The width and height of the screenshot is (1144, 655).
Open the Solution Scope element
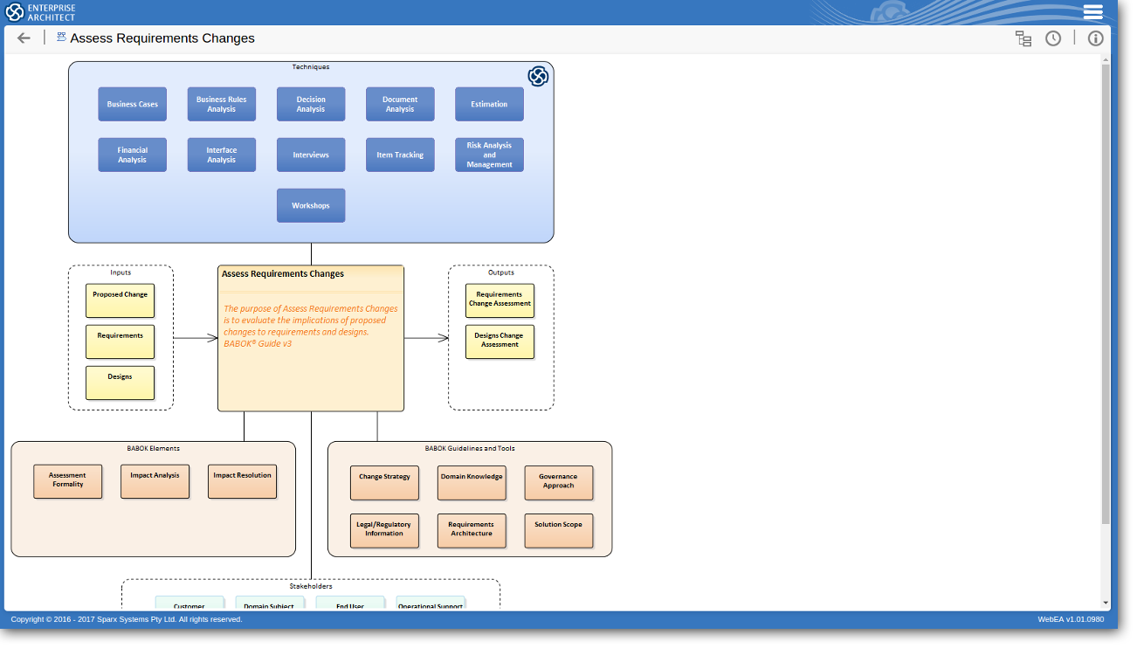pyautogui.click(x=559, y=530)
